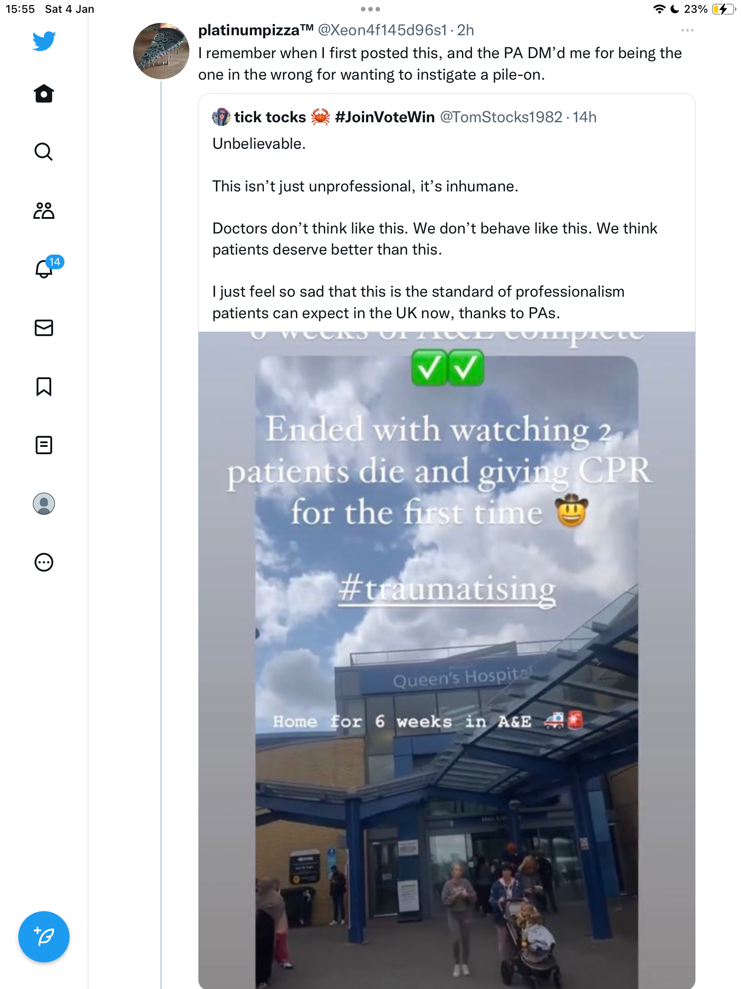Open the quoted Queen's Hospital image
The image size is (741, 989).
(x=447, y=660)
